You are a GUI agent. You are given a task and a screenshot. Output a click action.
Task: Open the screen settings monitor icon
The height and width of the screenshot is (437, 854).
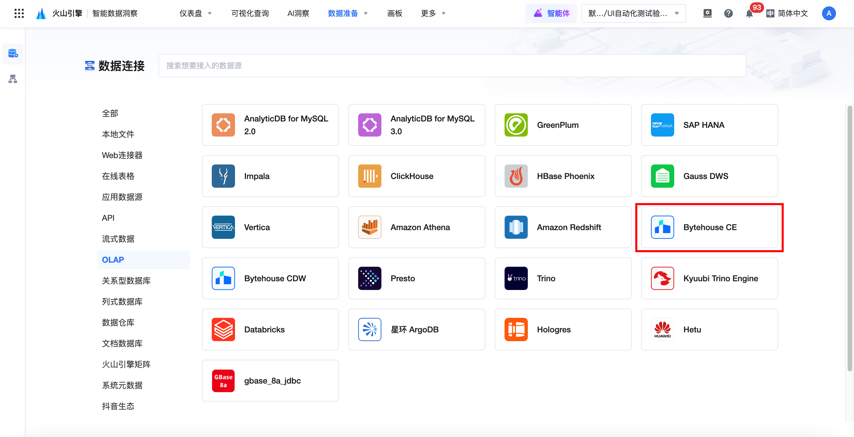click(x=708, y=13)
